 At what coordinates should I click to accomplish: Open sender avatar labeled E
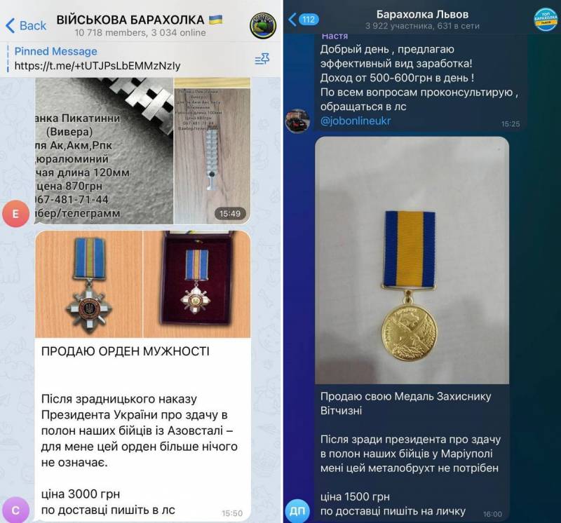[x=15, y=214]
